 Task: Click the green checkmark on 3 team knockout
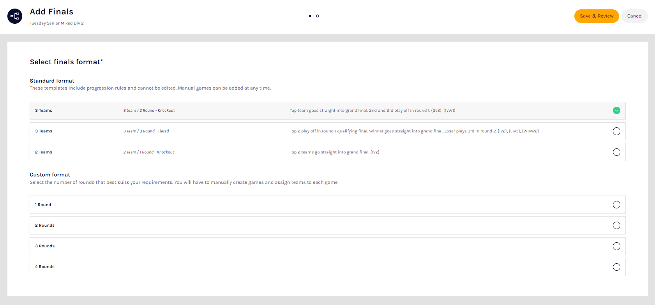tap(616, 111)
